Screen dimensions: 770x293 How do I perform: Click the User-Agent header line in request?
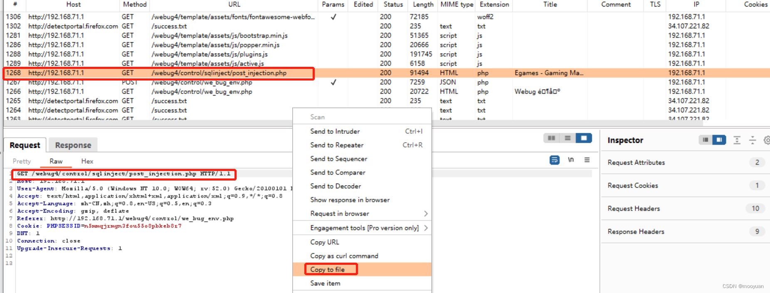click(154, 188)
